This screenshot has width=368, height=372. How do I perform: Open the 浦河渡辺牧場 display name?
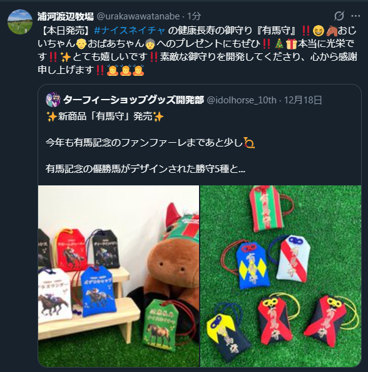click(66, 16)
